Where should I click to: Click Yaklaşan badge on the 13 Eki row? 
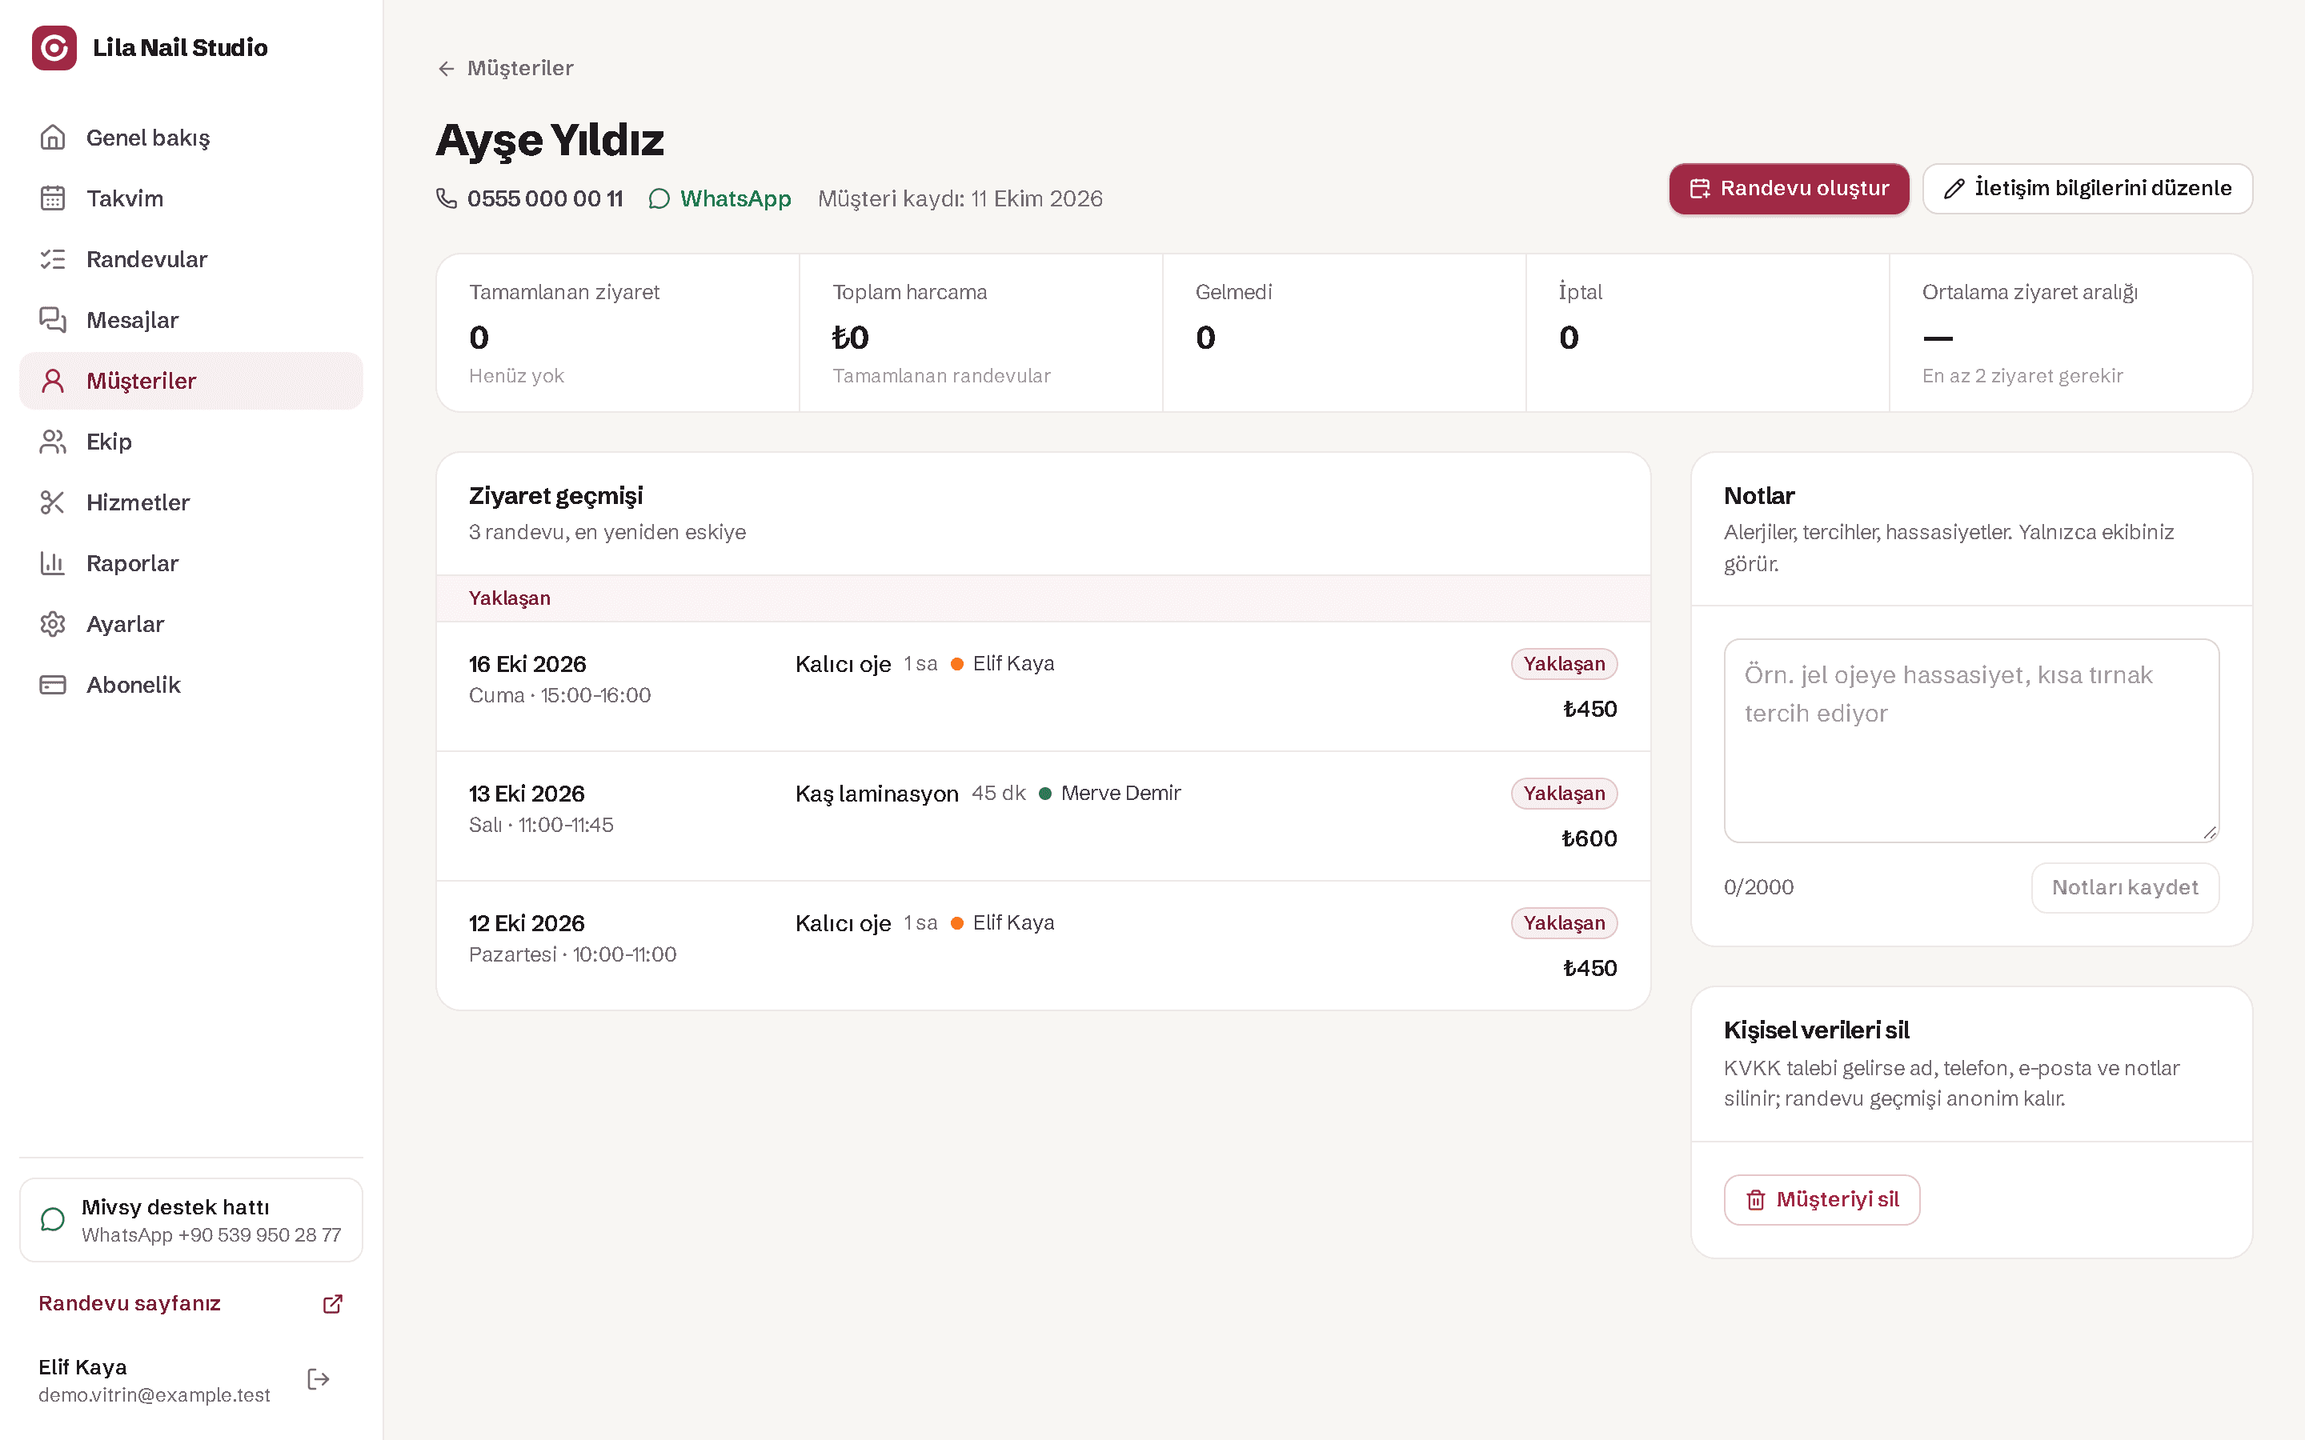(1564, 794)
